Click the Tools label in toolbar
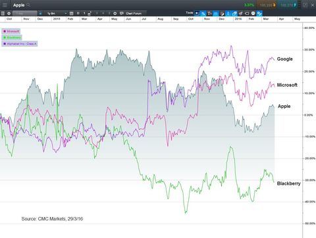The image size is (316, 238). click(x=189, y=13)
